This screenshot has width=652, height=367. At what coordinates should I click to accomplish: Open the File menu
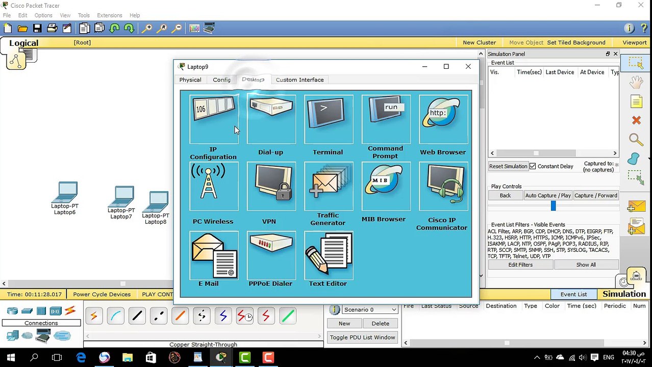pos(7,15)
